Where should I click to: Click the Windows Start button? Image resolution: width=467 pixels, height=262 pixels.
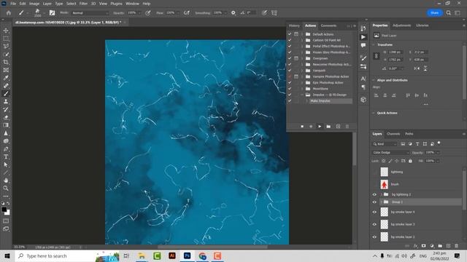click(7, 255)
